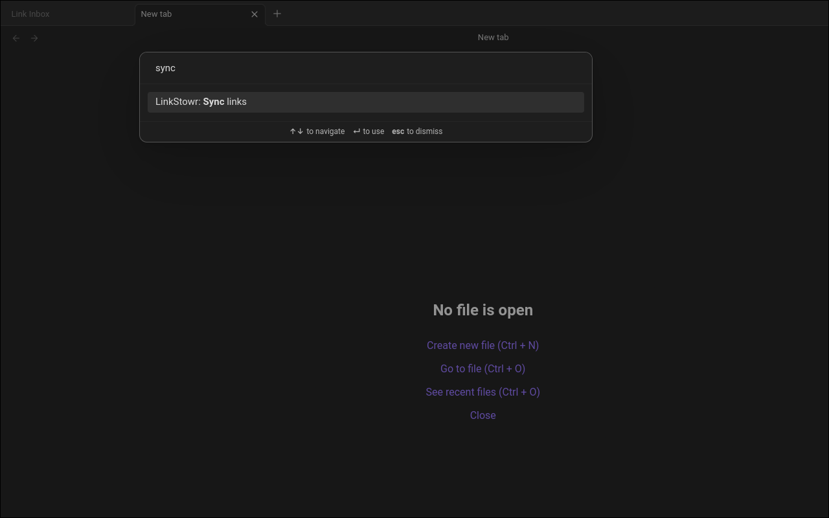Close the New tab with its X
This screenshot has height=518, width=829.
pos(255,14)
